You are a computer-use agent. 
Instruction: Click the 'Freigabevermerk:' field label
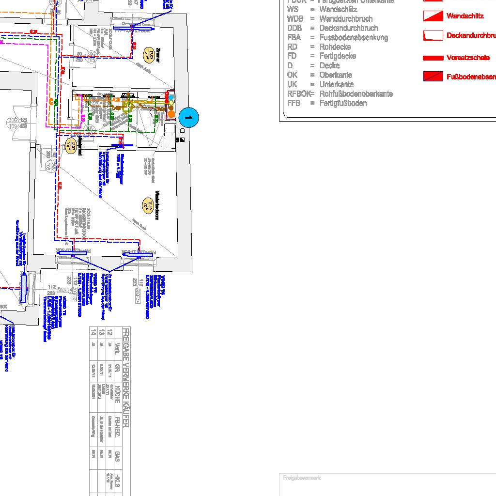coord(302,478)
